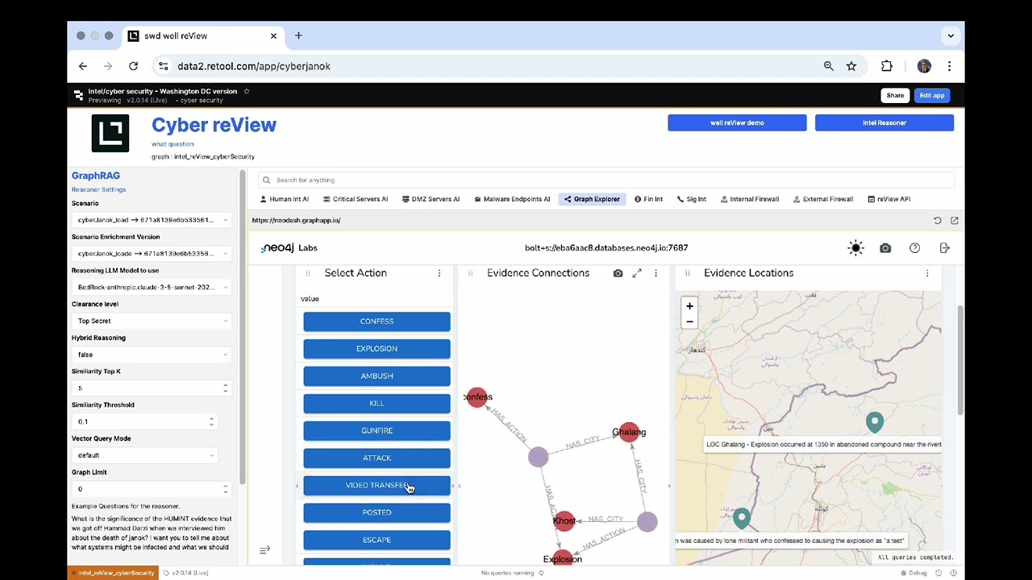Go back in browser history
The image size is (1032, 580).
(83, 66)
